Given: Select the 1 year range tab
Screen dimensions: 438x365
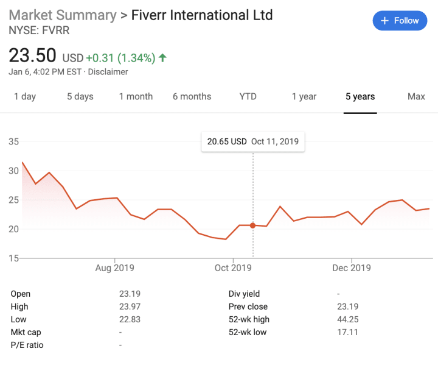Looking at the screenshot, I should pos(304,96).
